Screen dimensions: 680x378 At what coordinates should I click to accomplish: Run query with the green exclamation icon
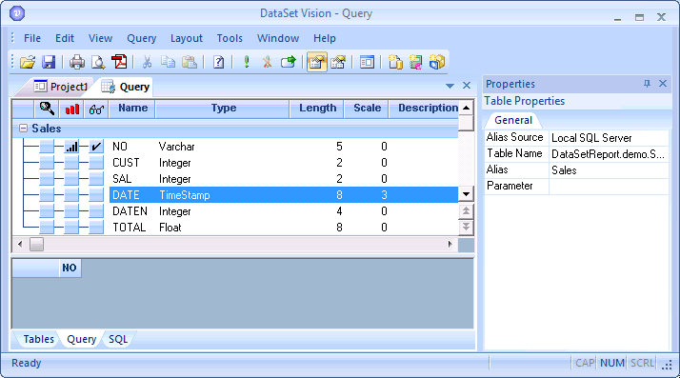(x=247, y=62)
